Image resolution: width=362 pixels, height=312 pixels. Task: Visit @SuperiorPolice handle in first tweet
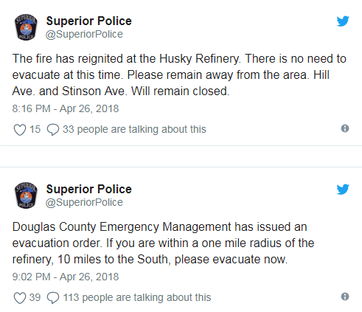point(84,34)
